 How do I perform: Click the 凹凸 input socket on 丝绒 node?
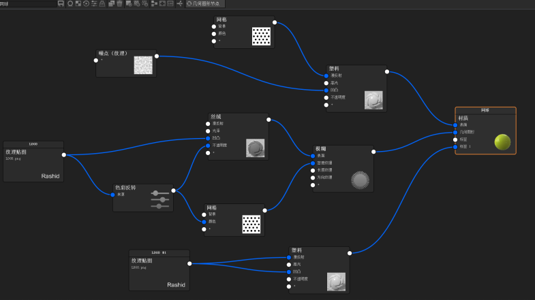(x=208, y=138)
